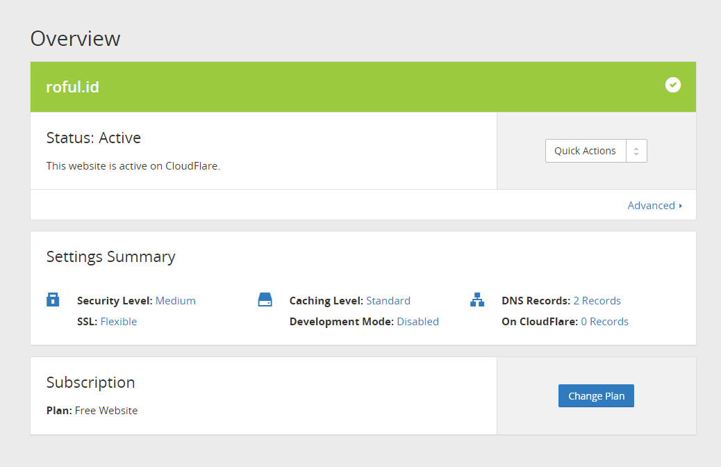The width and height of the screenshot is (721, 467).
Task: Click the green checkmark icon for roful.id
Action: 672,85
